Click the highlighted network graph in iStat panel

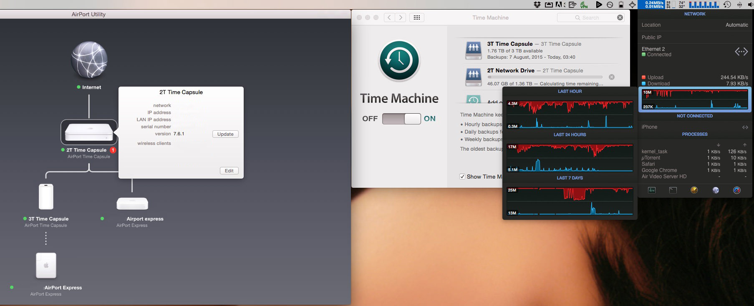[695, 99]
